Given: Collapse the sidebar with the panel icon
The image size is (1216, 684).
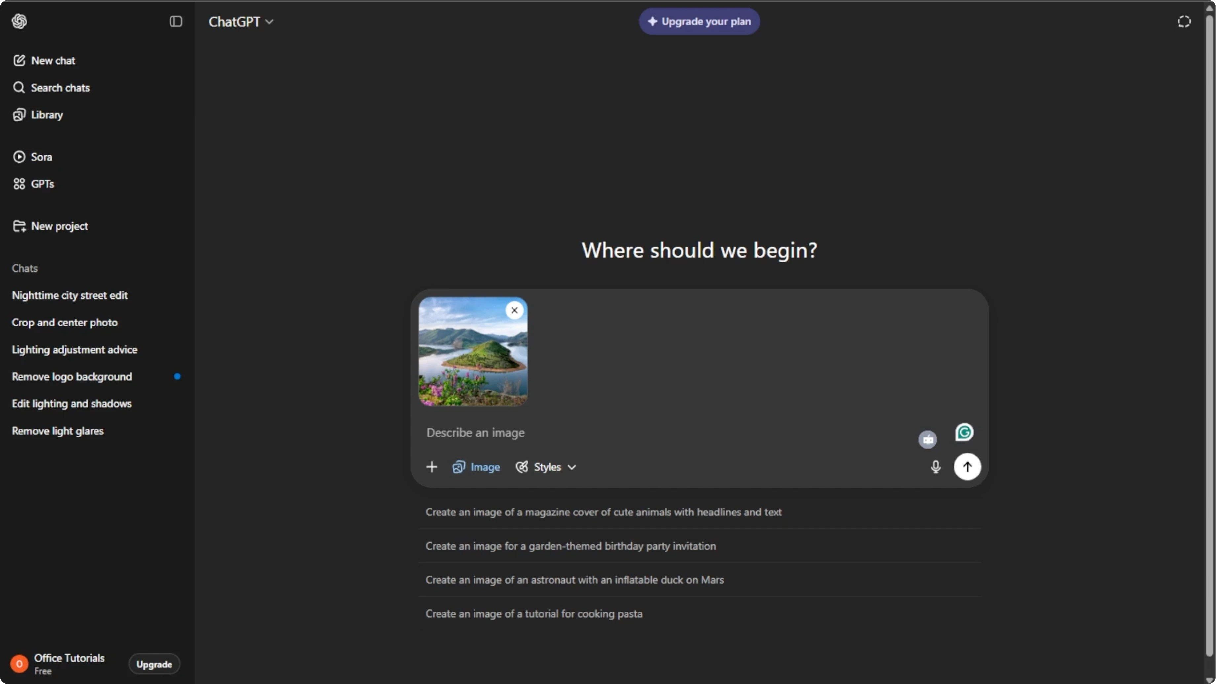Looking at the screenshot, I should coord(175,21).
